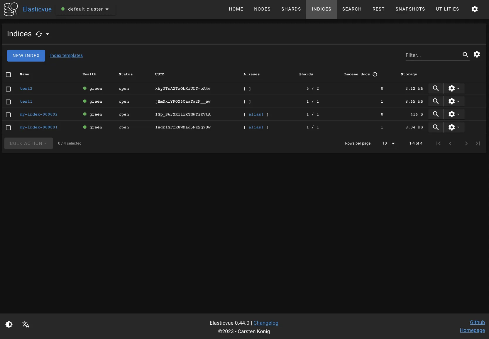Open the Github link
This screenshot has width=489, height=339.
pos(477,322)
